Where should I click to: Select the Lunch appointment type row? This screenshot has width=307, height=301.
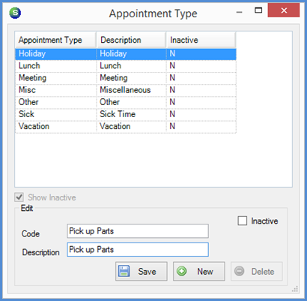coord(126,66)
